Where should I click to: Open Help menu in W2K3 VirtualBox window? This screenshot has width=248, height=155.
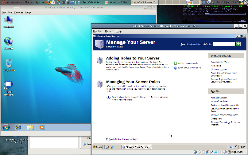pyautogui.click(x=119, y=31)
